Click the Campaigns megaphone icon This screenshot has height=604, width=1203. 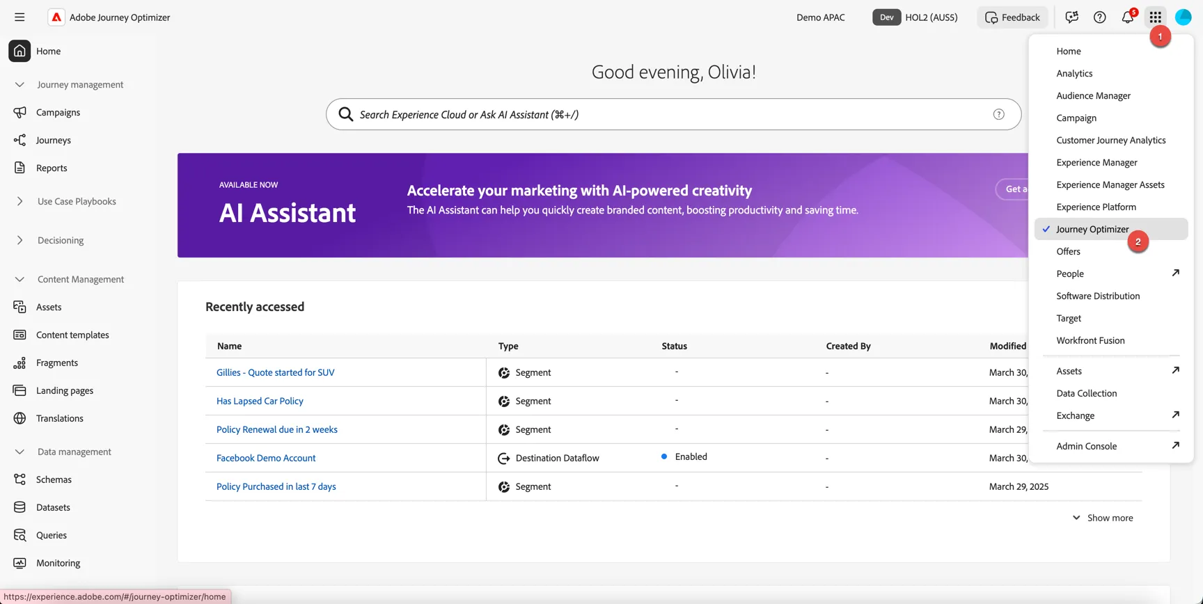pyautogui.click(x=19, y=112)
